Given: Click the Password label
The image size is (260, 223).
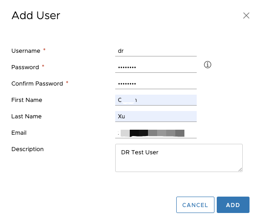Looking at the screenshot, I should tap(25, 67).
